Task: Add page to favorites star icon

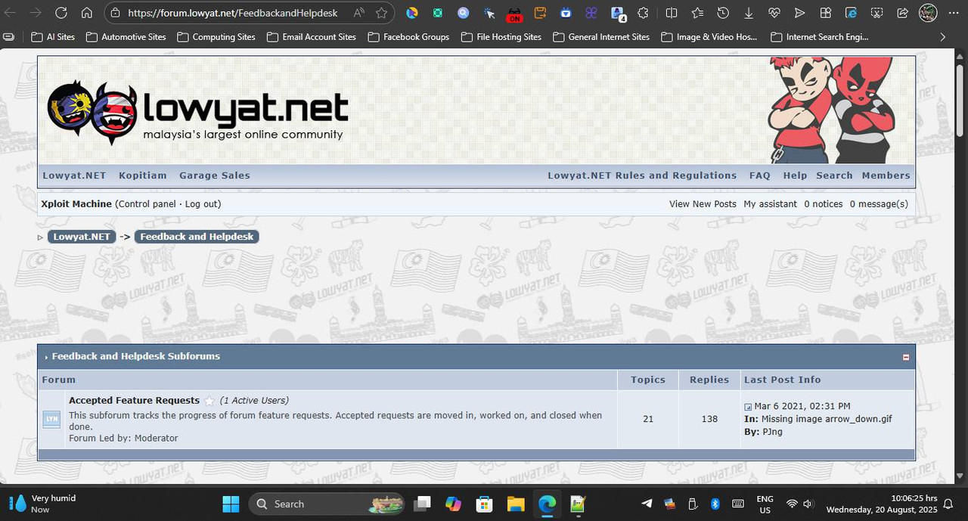Action: 381,13
